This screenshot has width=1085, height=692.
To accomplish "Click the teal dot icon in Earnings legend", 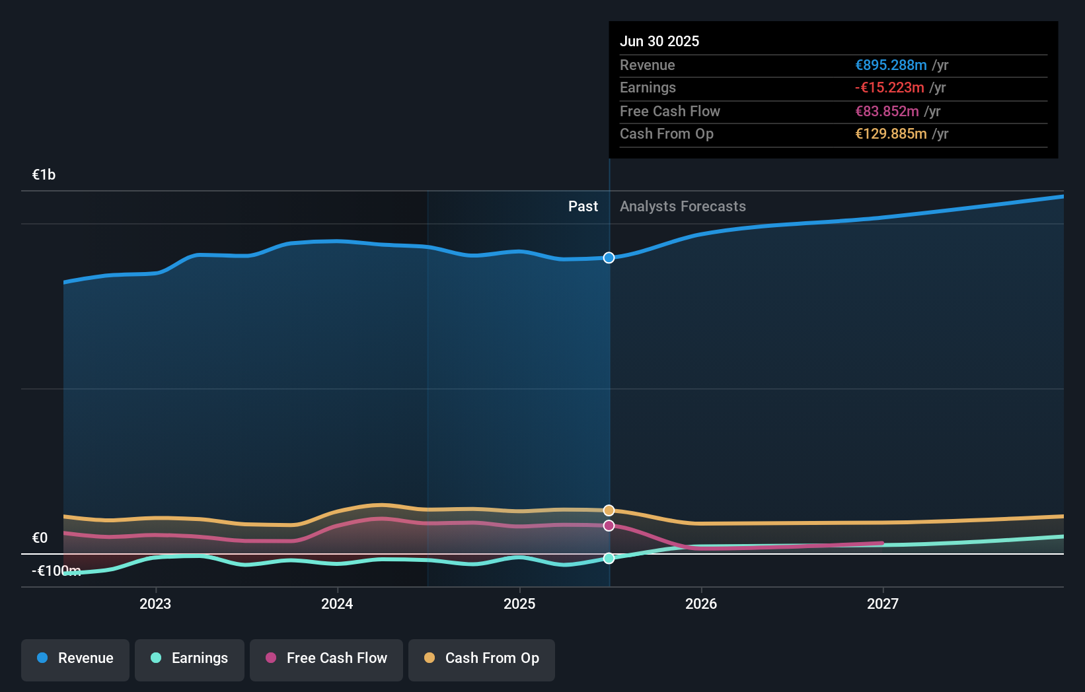I will [x=155, y=658].
